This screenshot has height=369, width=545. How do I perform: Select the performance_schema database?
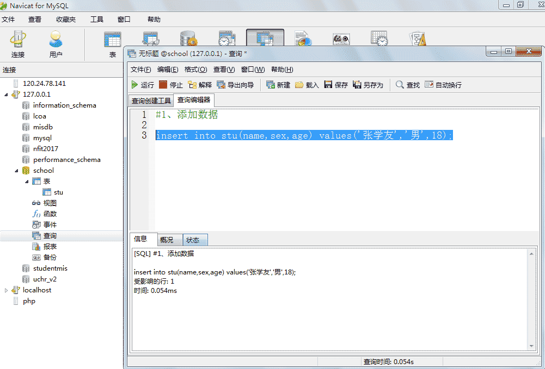(67, 160)
